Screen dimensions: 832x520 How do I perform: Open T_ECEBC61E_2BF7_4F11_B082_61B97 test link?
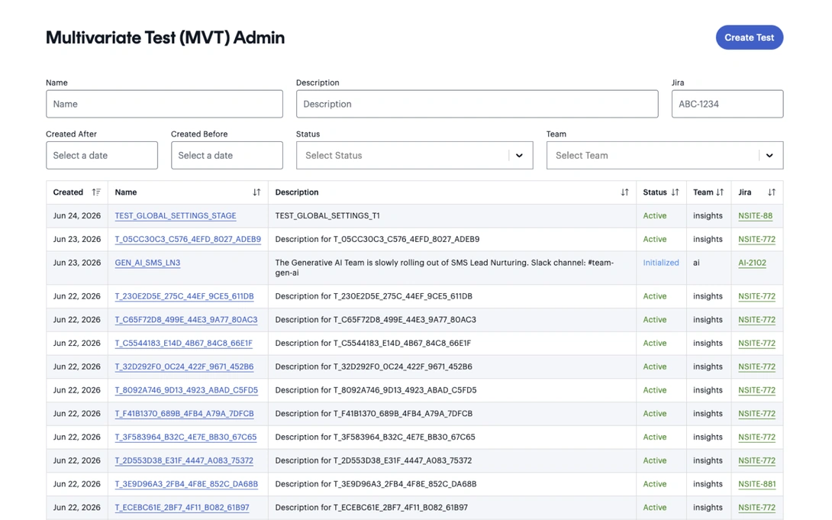(x=182, y=507)
